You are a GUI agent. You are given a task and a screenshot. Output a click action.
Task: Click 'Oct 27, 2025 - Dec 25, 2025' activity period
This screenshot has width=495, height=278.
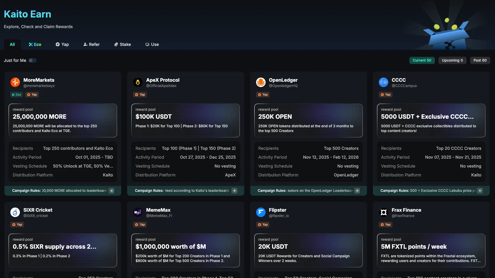coord(208,157)
